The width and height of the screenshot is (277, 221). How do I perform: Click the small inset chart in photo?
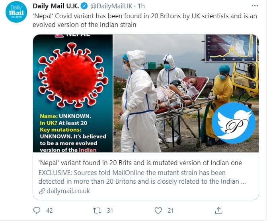230,48
